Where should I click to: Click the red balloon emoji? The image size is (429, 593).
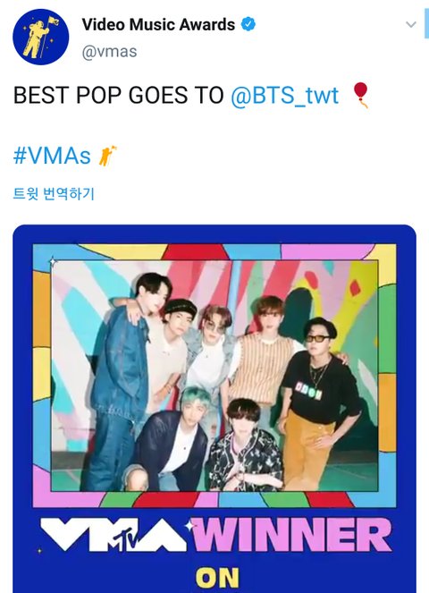(360, 95)
